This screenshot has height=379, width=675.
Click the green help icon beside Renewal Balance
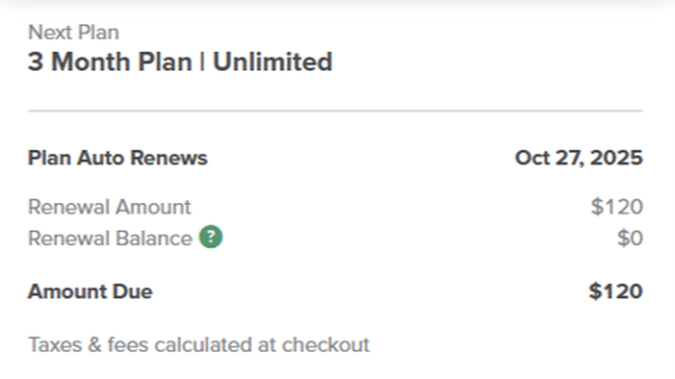pyautogui.click(x=211, y=238)
